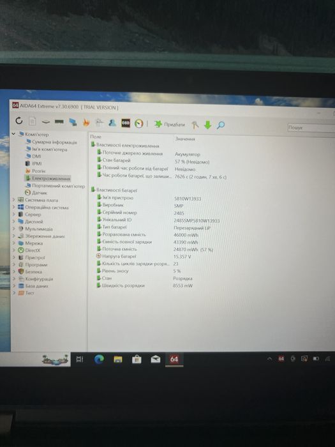Launch the flame stability test icon
The height and width of the screenshot is (447, 335).
(86, 123)
